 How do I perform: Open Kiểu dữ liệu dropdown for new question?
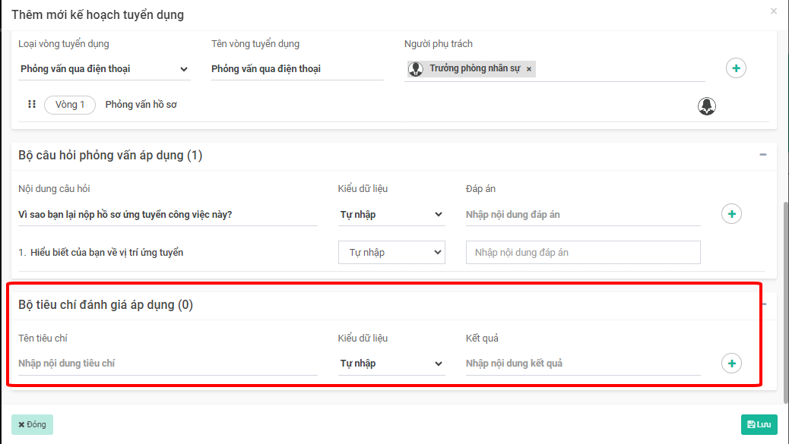tap(391, 215)
